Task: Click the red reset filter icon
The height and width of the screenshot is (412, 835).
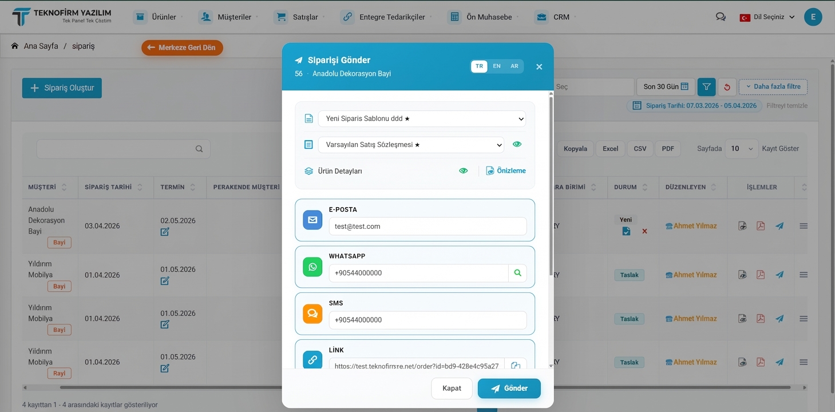Action: click(x=727, y=87)
